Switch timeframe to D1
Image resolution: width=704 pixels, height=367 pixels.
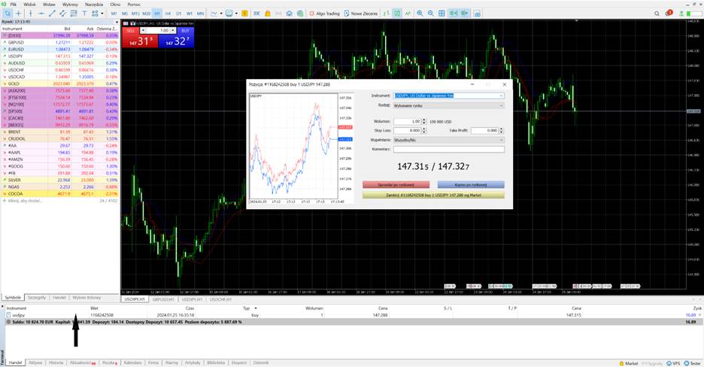(x=179, y=14)
